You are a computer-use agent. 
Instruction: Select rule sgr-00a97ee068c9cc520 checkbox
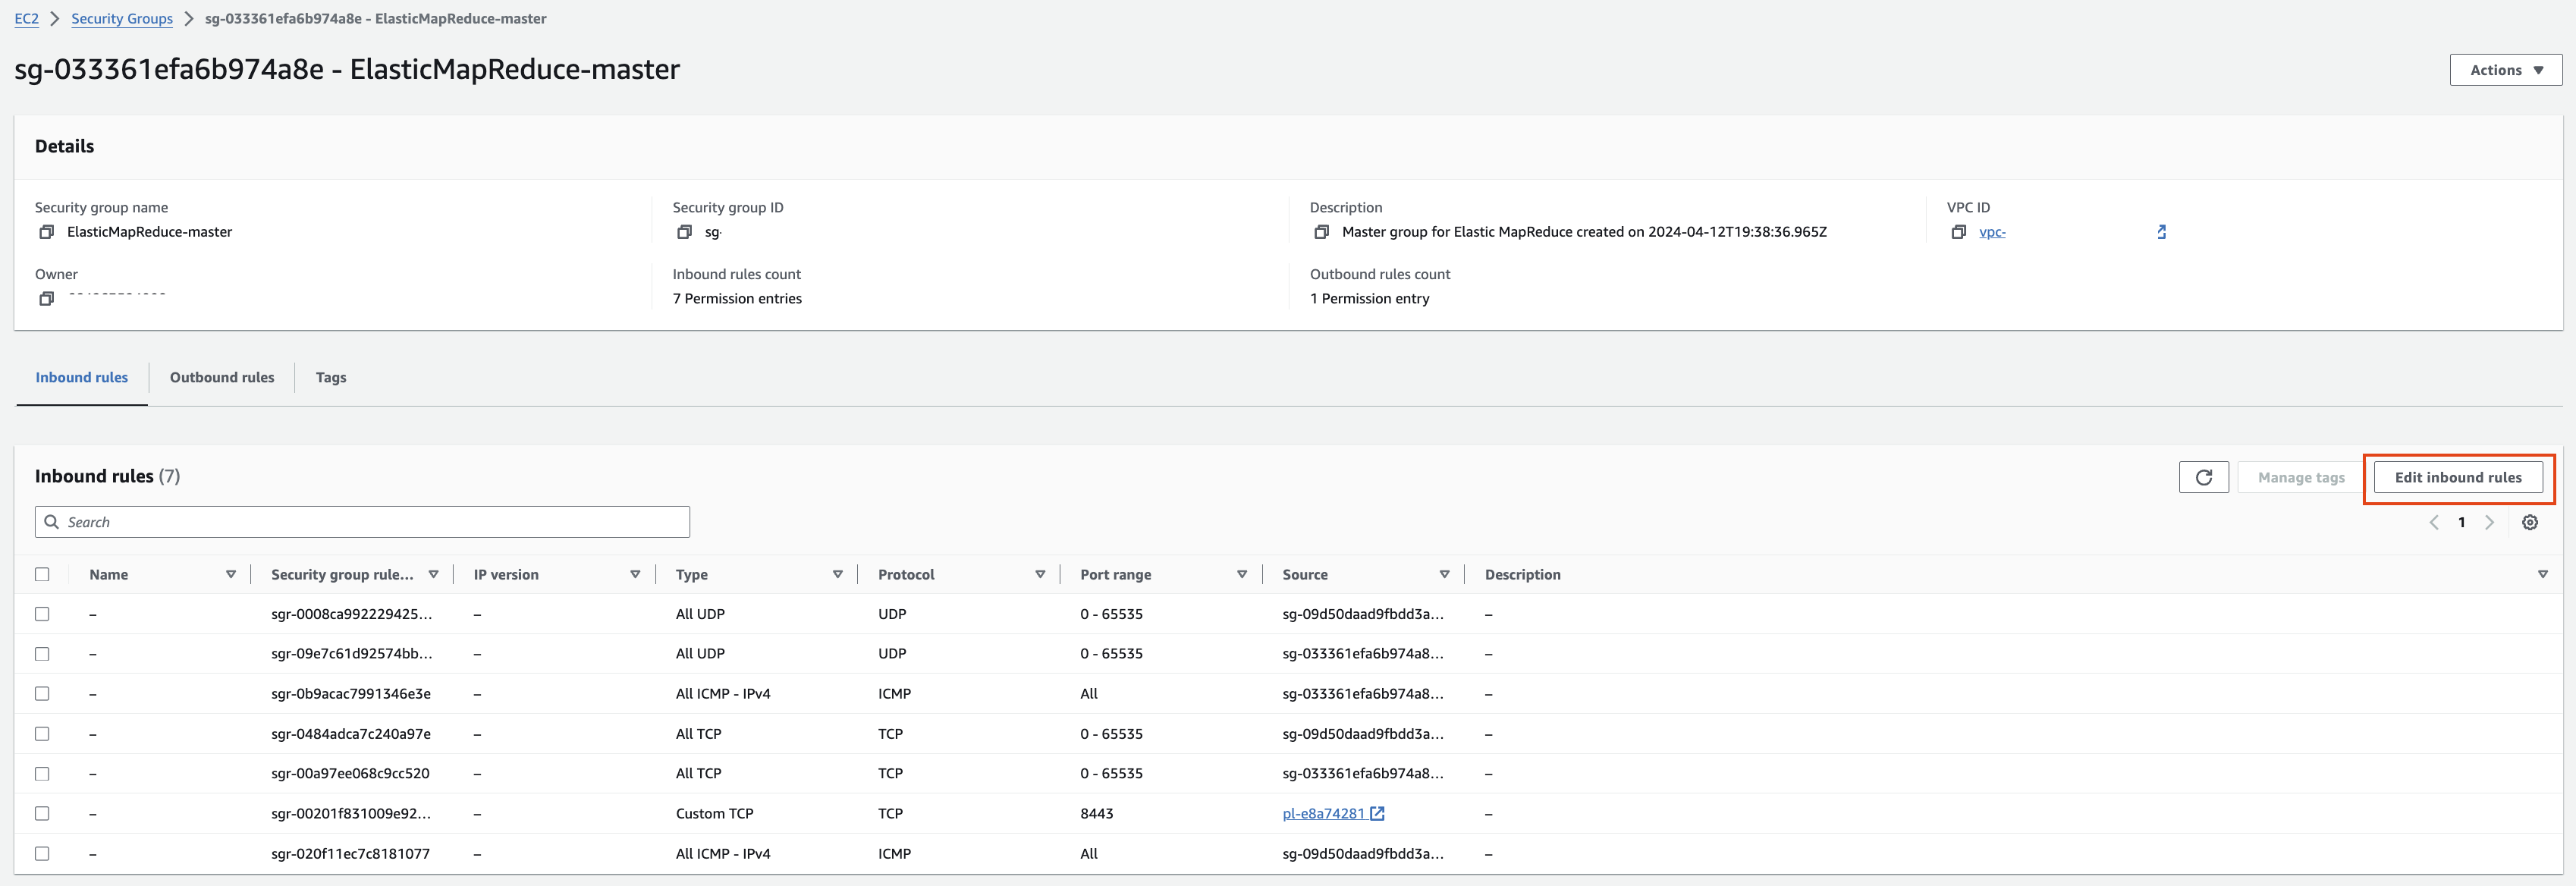(42, 773)
